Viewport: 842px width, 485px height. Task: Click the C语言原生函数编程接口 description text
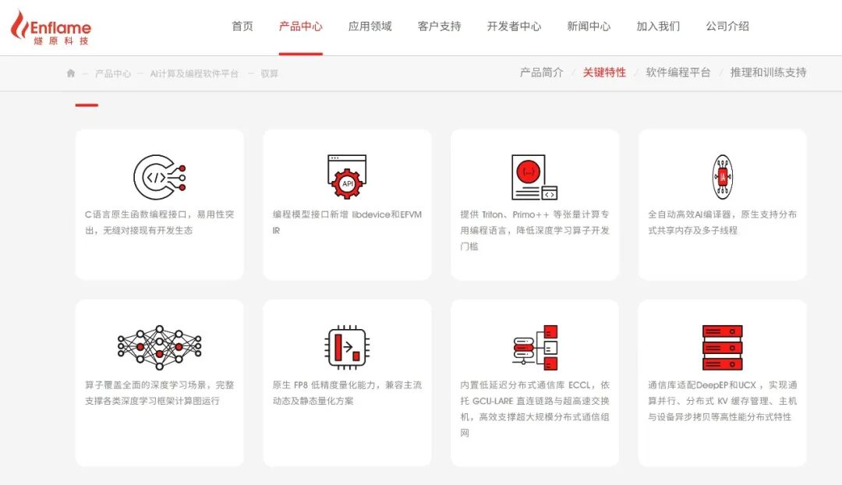(160, 222)
